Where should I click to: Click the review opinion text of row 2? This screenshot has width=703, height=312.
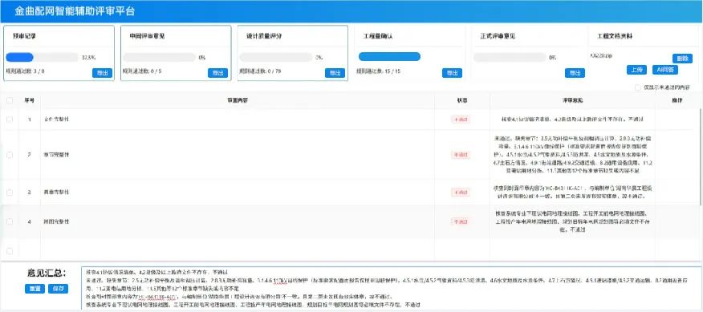[572, 155]
